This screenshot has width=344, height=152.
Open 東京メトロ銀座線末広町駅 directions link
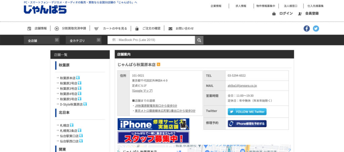click(x=165, y=111)
